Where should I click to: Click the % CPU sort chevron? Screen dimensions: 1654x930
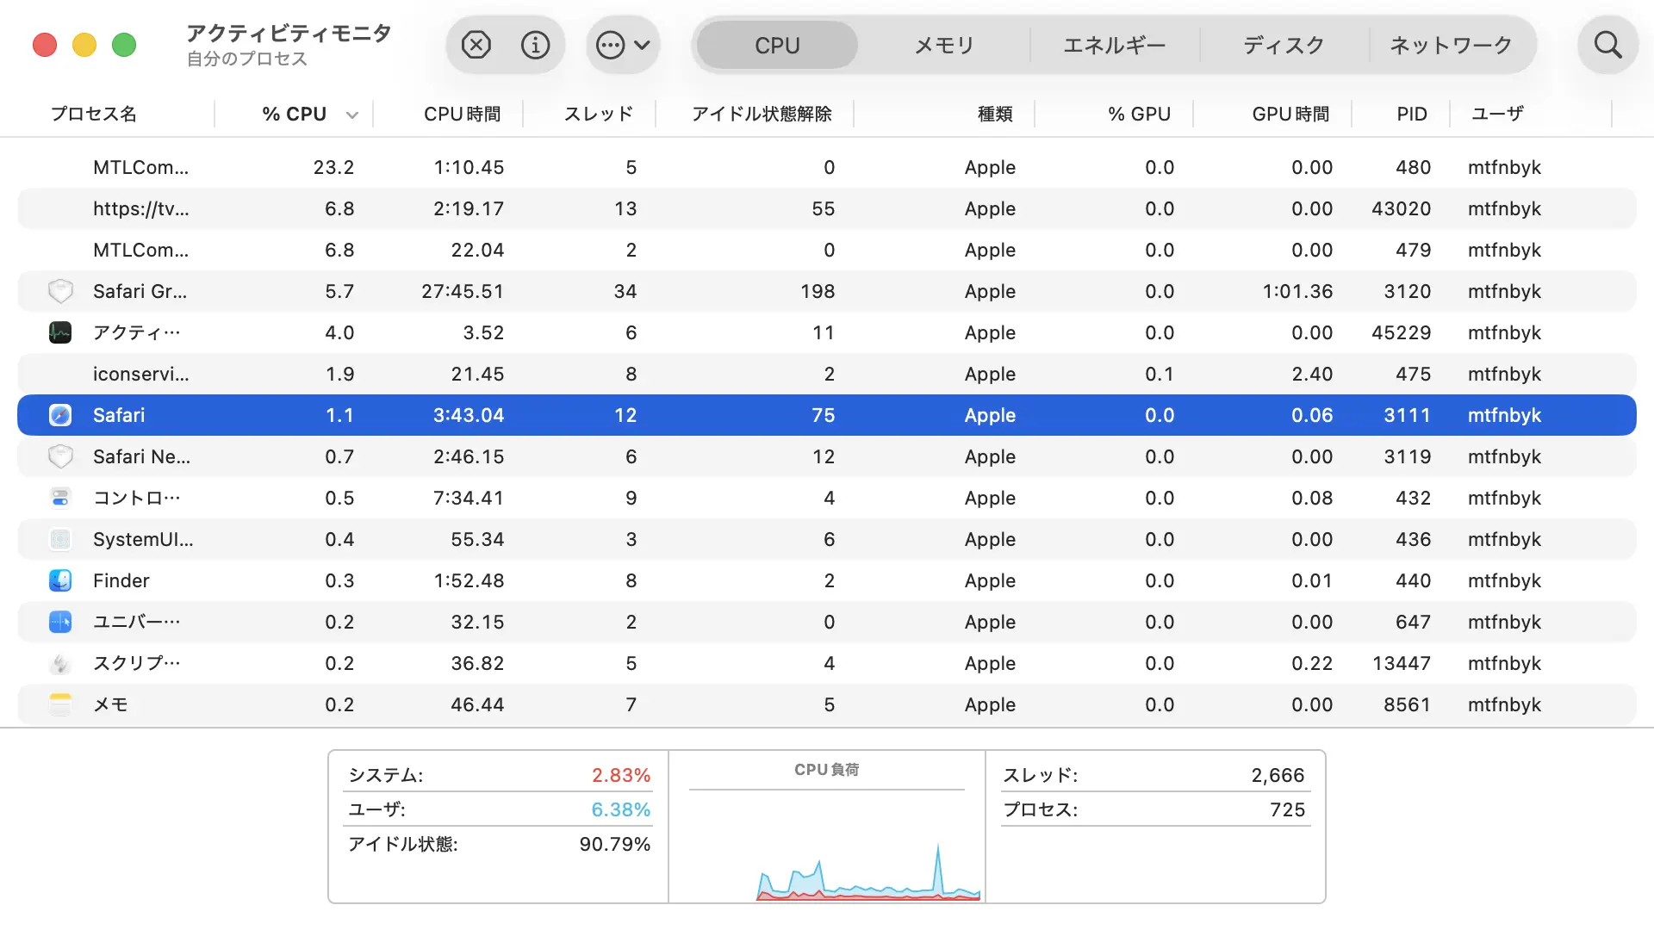(x=352, y=114)
